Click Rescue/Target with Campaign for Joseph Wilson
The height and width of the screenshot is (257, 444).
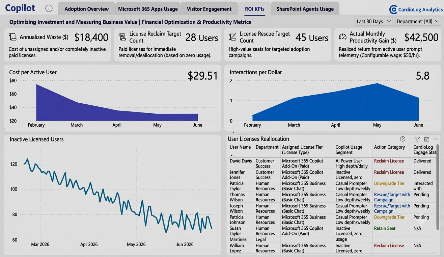pos(392,208)
